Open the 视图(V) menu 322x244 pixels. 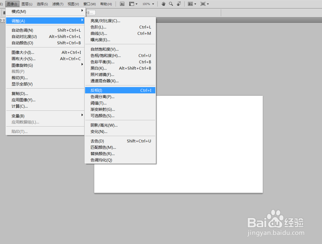point(73,4)
